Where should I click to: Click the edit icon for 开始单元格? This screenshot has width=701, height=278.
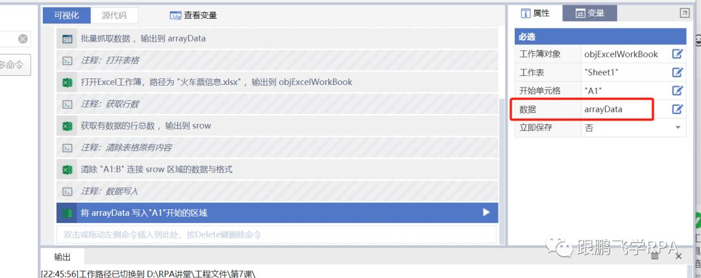click(678, 91)
